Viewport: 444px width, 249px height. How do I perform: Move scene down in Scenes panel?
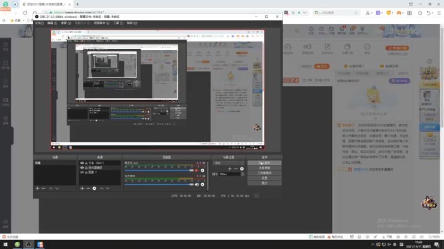(57, 188)
